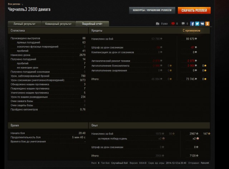Select Пройдено километров 0,76 row
This screenshot has width=229, height=169.
(48, 109)
